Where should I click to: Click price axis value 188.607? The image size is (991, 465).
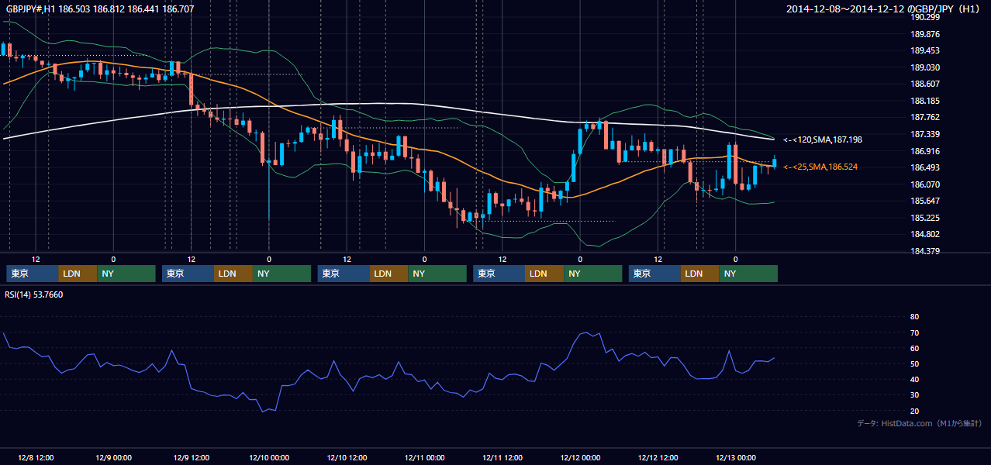click(x=926, y=84)
